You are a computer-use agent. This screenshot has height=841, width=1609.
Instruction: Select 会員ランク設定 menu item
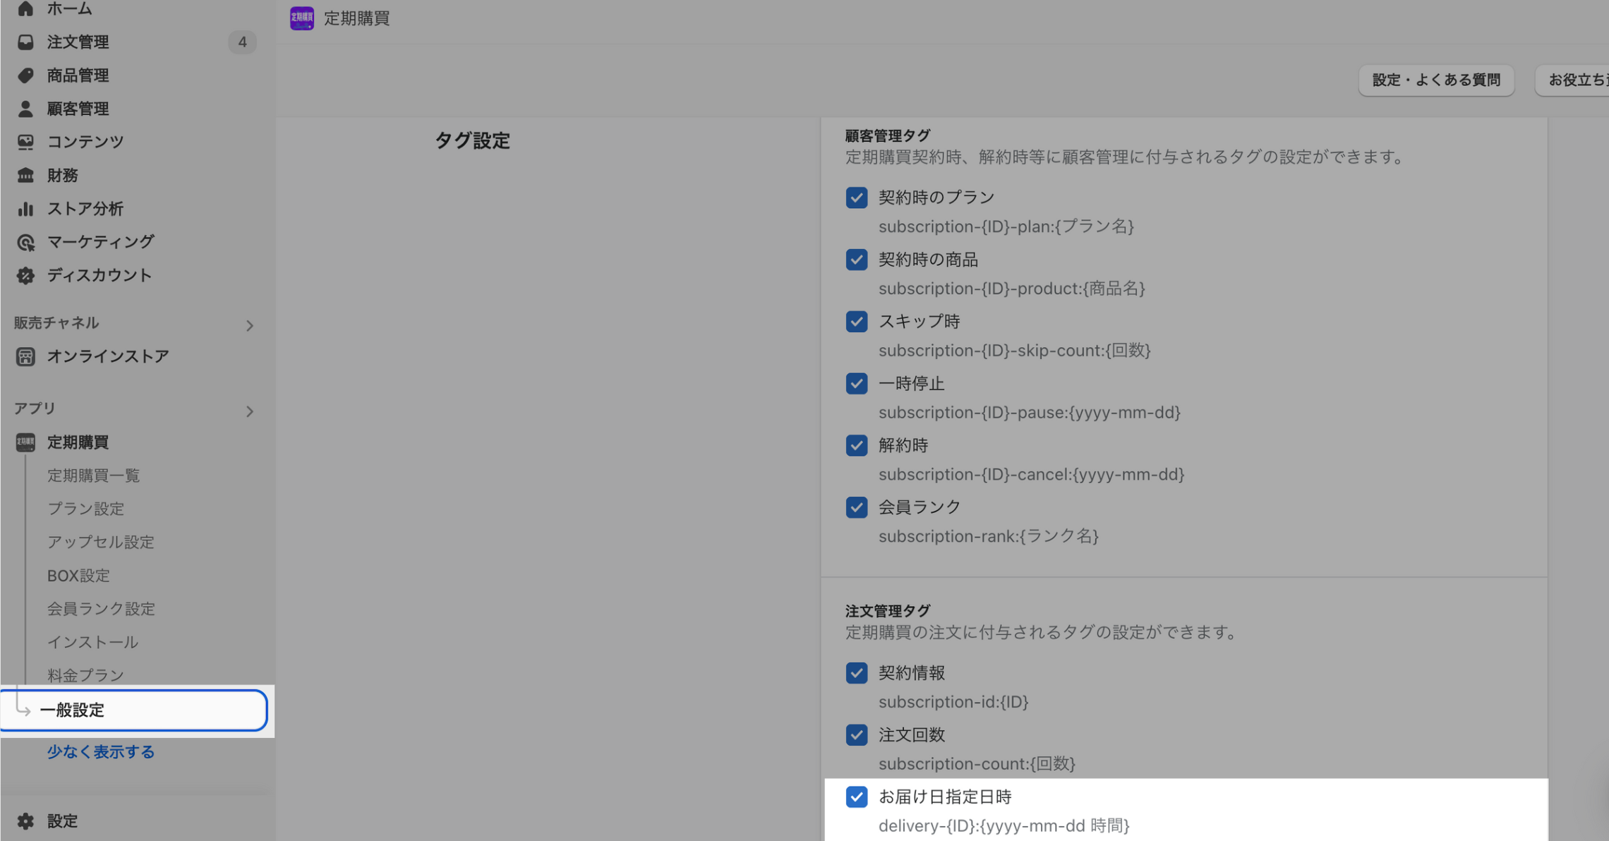pyautogui.click(x=101, y=609)
